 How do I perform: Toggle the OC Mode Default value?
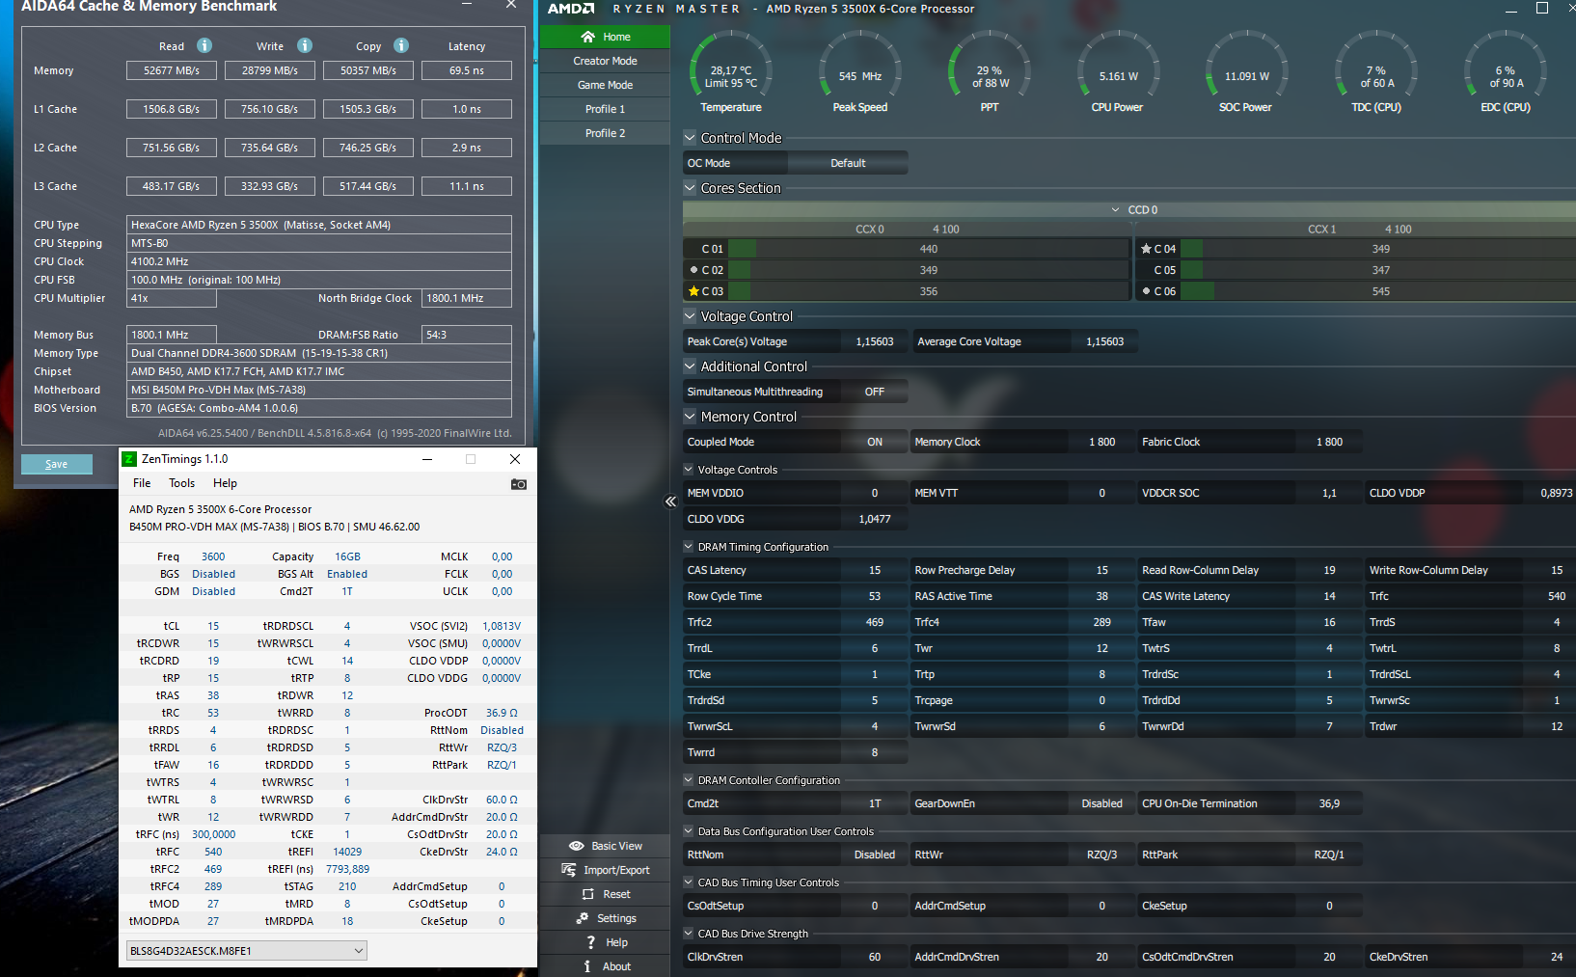tap(848, 163)
